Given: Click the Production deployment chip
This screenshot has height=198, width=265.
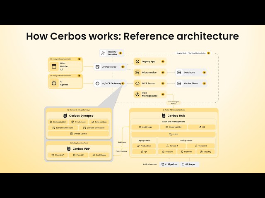Looking at the screenshot, I should click(x=144, y=146).
